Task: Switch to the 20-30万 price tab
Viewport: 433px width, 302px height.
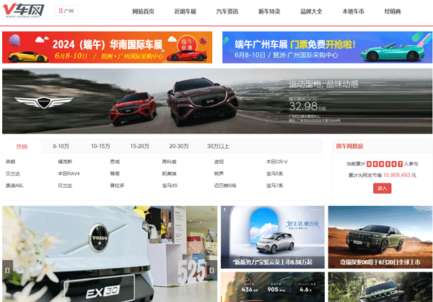Action: coord(179,146)
